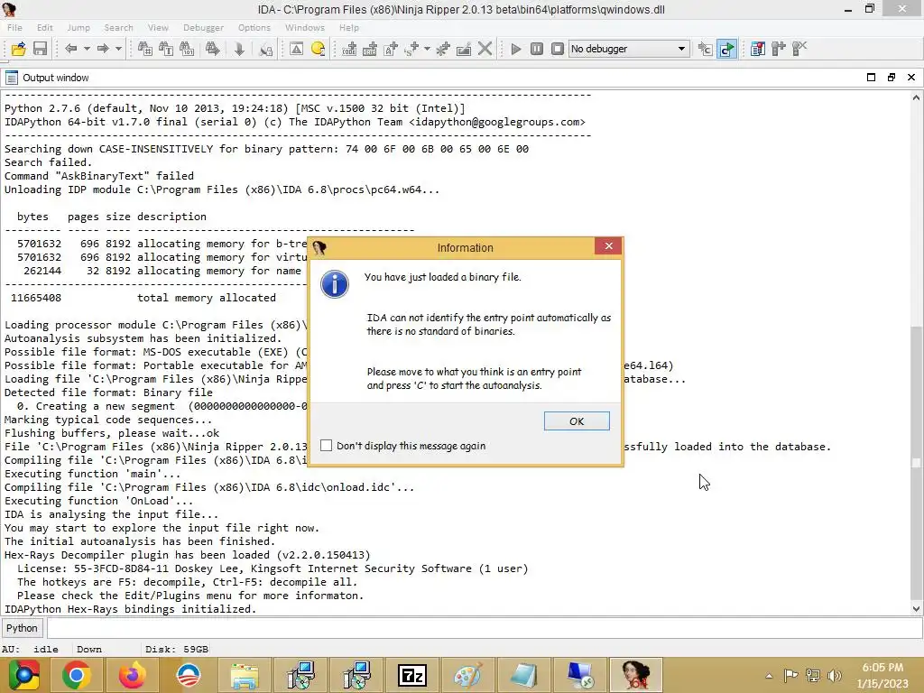Open 7-Zip from the taskbar
This screenshot has height=693, width=924.
tap(411, 675)
